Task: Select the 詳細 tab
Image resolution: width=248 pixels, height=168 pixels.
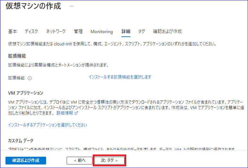Action: (126, 32)
